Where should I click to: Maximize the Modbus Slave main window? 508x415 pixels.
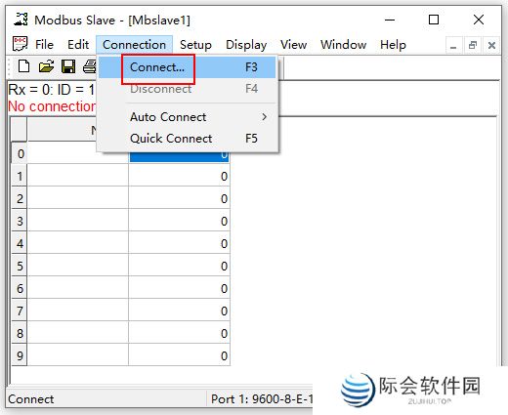pos(434,20)
